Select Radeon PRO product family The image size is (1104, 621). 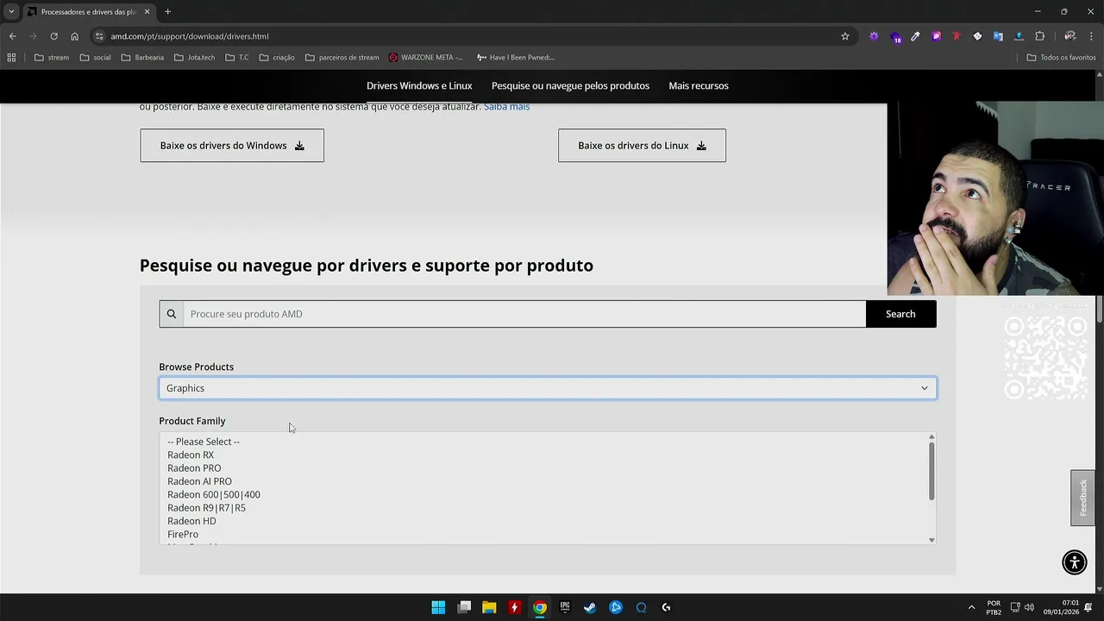[x=194, y=468]
